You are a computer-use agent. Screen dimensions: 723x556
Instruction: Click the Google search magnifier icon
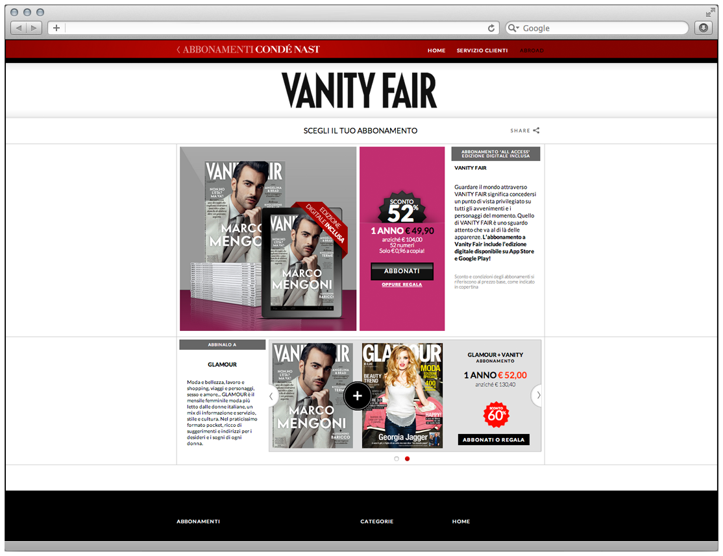511,28
